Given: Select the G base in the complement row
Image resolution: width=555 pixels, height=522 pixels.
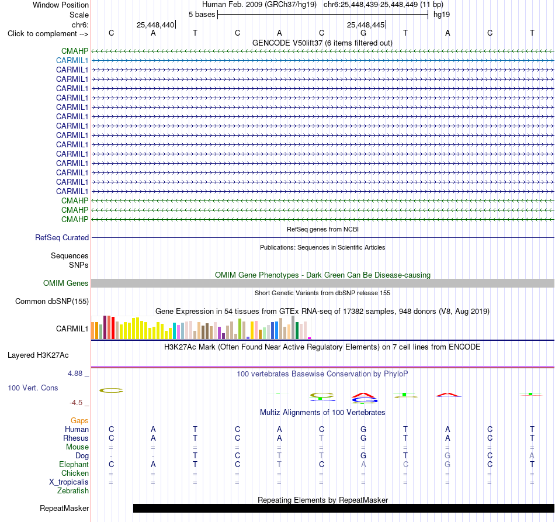Looking at the screenshot, I should pyautogui.click(x=363, y=33).
